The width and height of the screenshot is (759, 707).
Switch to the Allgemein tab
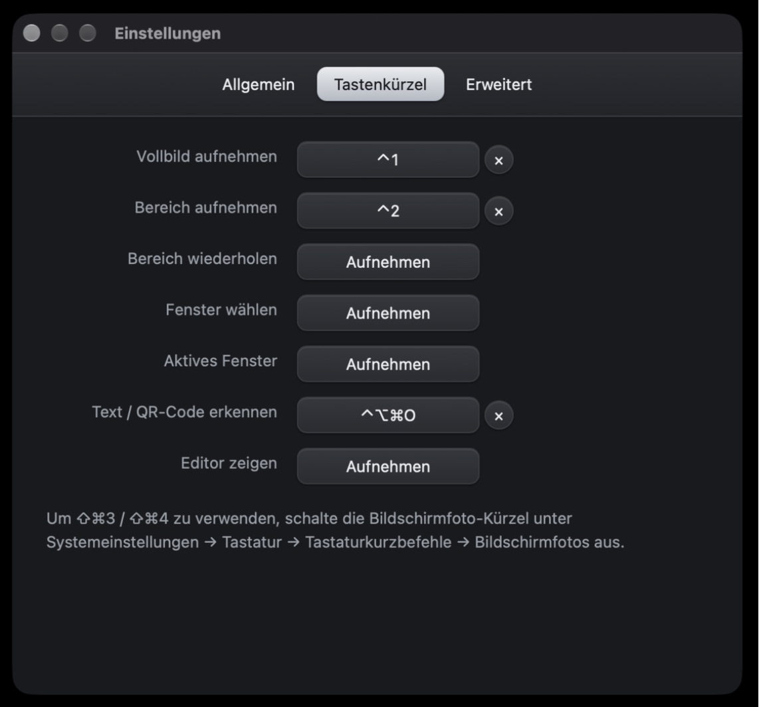(x=258, y=84)
